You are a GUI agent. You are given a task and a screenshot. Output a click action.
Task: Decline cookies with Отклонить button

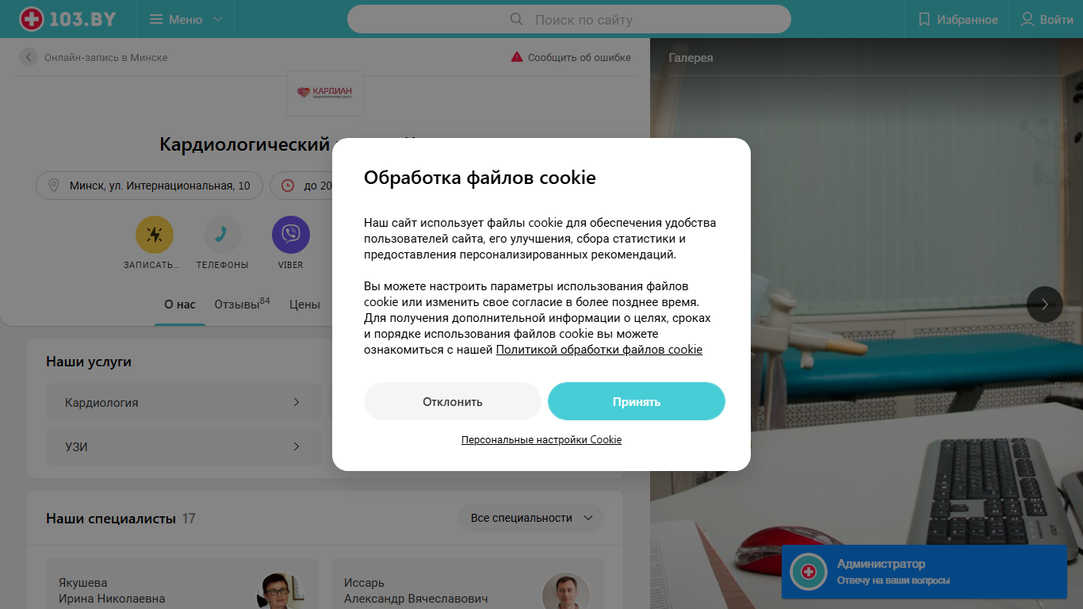click(x=453, y=401)
